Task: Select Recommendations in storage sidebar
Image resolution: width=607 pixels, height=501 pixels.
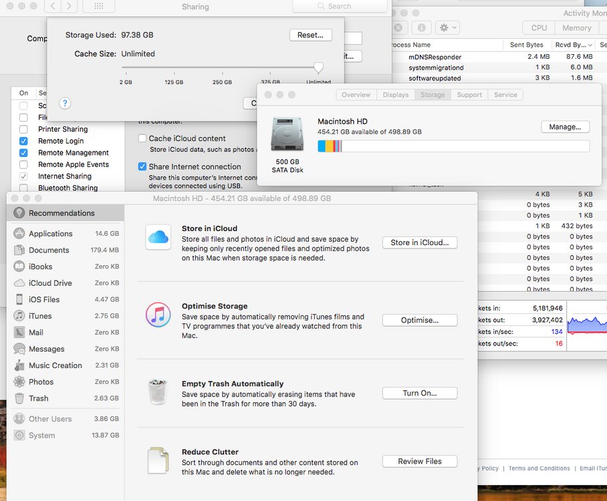Action: 65,213
